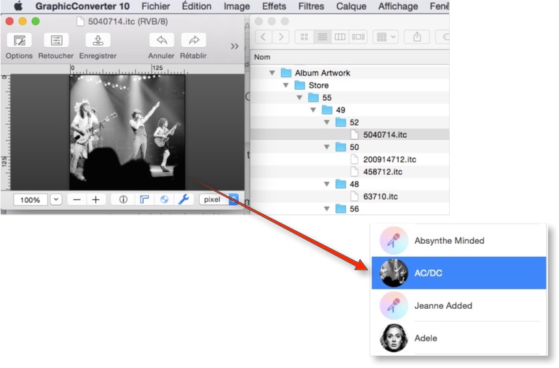This screenshot has width=559, height=368.
Task: Click the Retoucher adjustments icon
Action: [x=57, y=40]
